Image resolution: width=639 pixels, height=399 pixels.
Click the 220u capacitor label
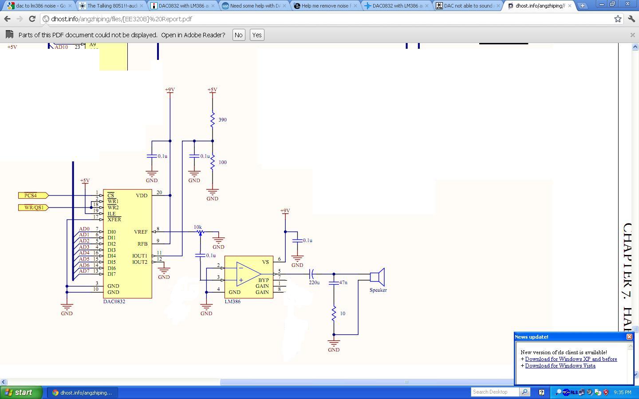(x=314, y=282)
